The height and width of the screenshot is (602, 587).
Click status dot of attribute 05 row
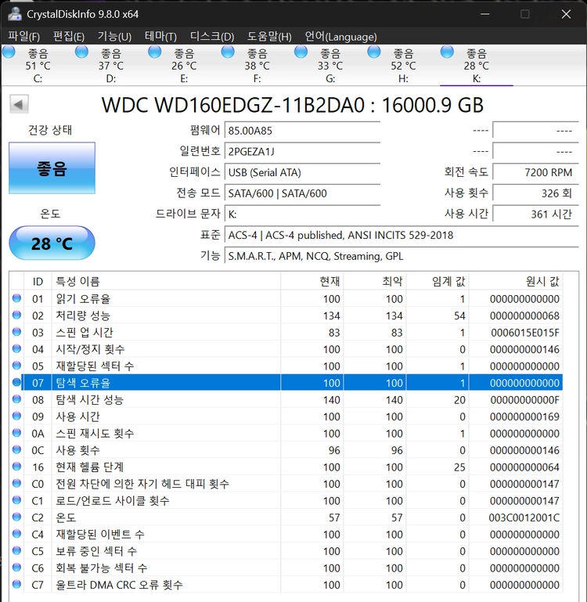click(16, 365)
